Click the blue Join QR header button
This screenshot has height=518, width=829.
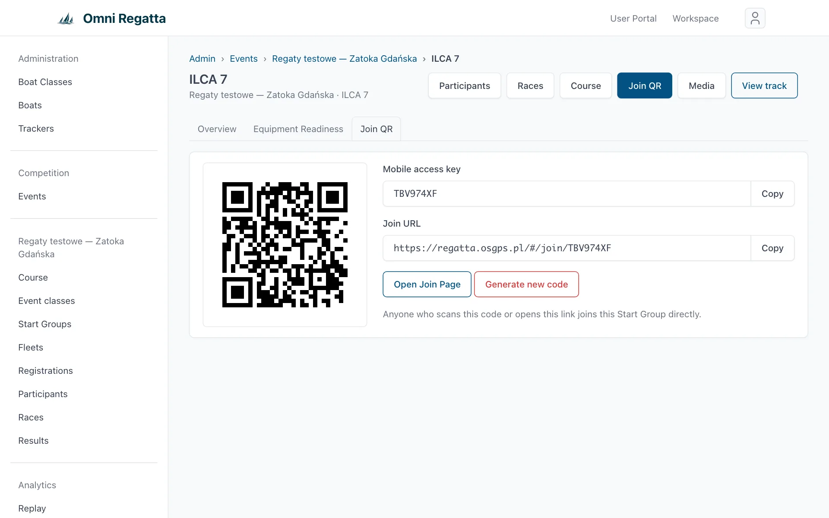pyautogui.click(x=645, y=85)
